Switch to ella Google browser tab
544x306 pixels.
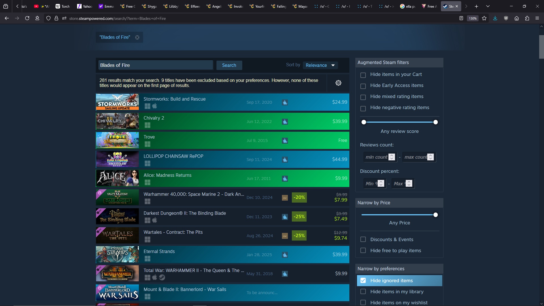(408, 6)
